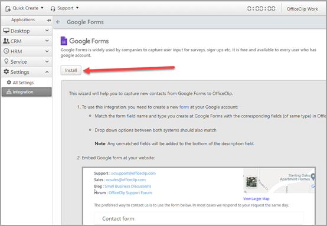Expand the CRM menu chevron

47,41
